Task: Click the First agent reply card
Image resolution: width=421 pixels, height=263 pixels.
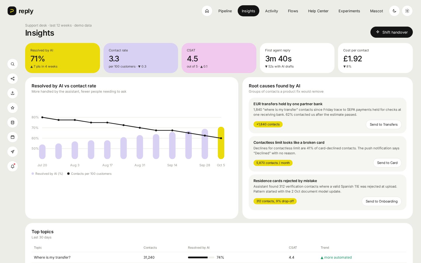Action: [297, 58]
